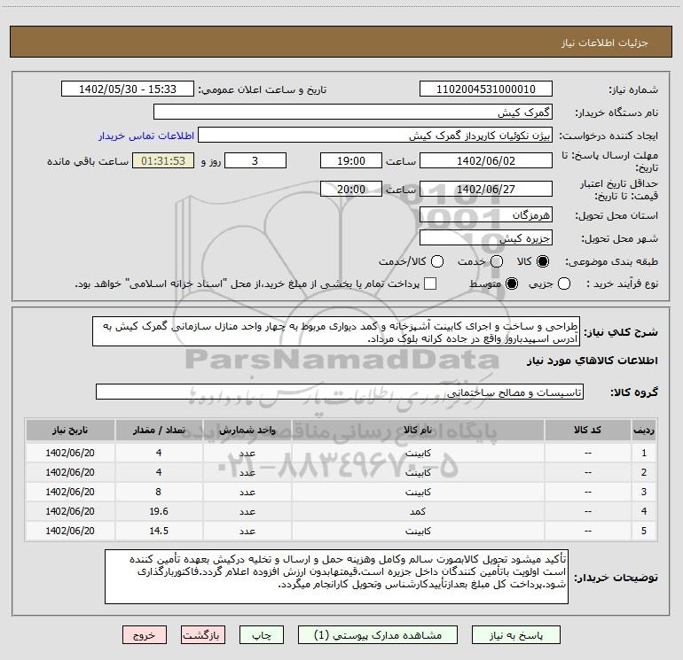Click the requester field بیژن نکوئیان
This screenshot has width=683, height=660.
[x=375, y=136]
